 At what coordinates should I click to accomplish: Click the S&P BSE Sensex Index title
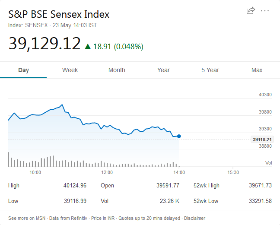tap(59, 14)
